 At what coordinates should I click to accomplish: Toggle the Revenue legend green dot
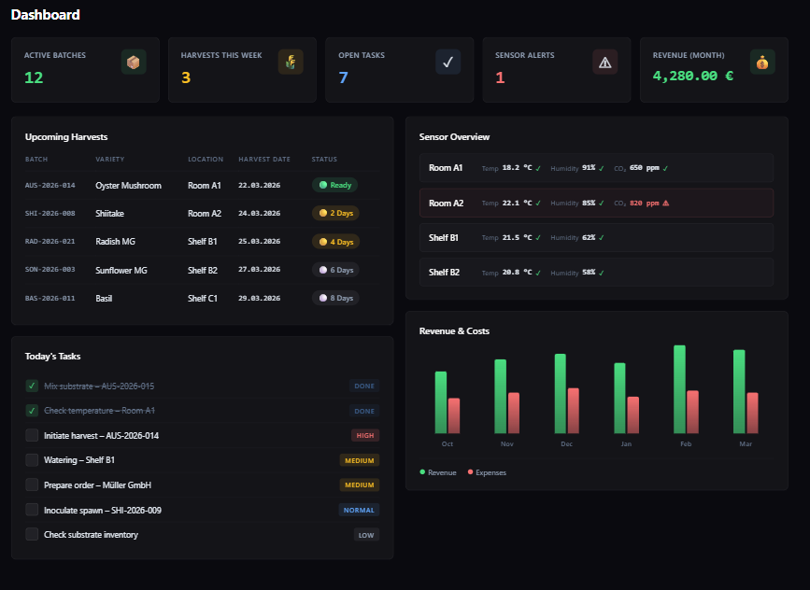[422, 472]
